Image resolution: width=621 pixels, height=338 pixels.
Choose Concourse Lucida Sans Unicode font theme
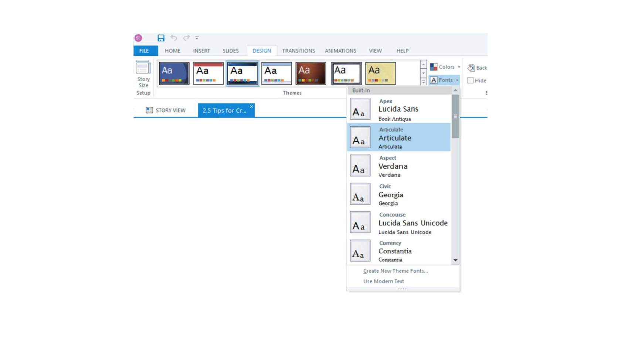tap(399, 223)
